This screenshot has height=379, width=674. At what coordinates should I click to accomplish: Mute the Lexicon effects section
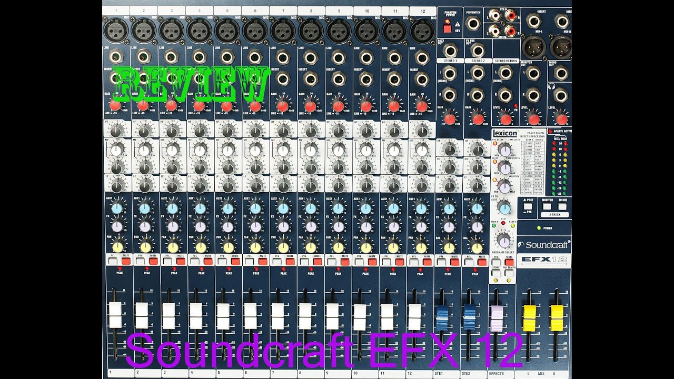point(509,262)
